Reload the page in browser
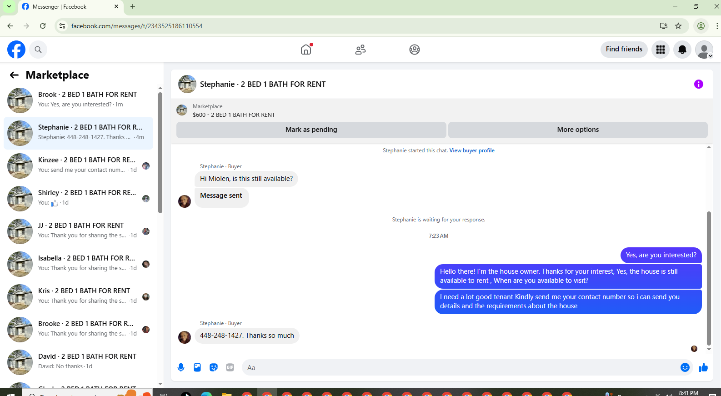This screenshot has width=721, height=396. click(43, 26)
